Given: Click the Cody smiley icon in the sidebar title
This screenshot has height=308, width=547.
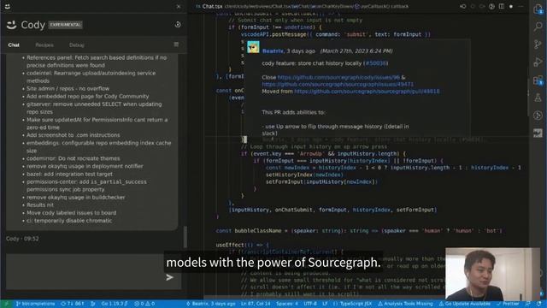Looking at the screenshot, I should pos(8,6).
